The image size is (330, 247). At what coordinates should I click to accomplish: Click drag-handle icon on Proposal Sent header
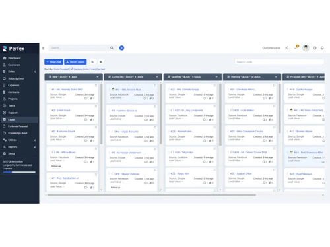(x=288, y=77)
